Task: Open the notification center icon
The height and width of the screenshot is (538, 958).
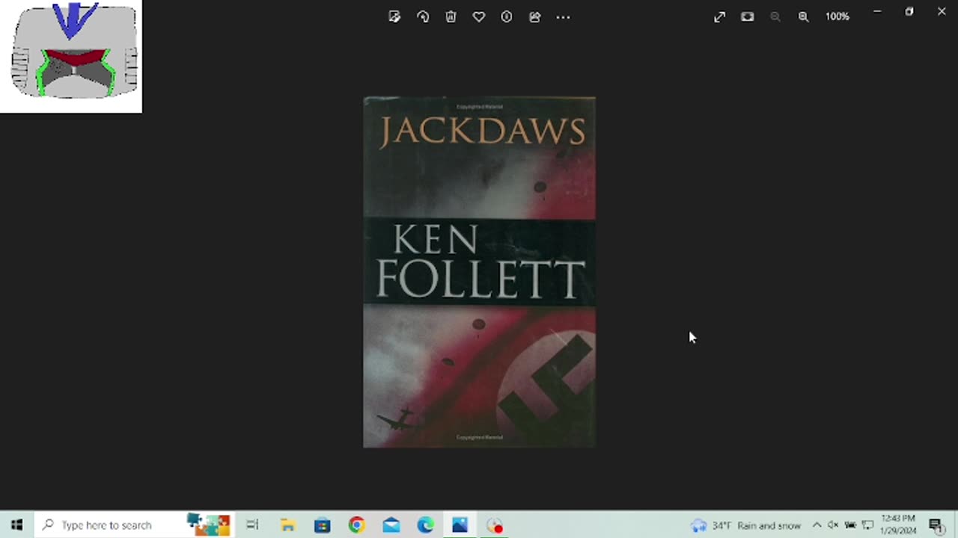Action: [936, 525]
